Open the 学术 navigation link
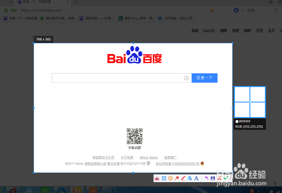 click(x=259, y=30)
